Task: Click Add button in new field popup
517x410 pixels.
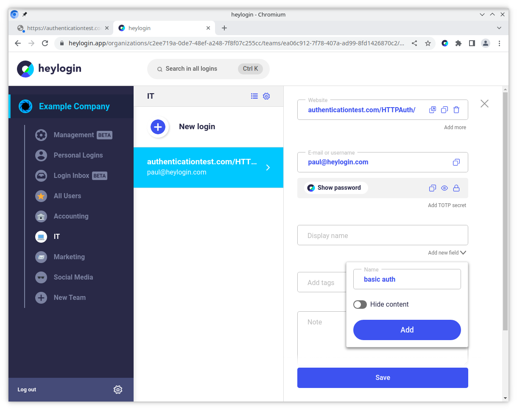Action: point(407,330)
